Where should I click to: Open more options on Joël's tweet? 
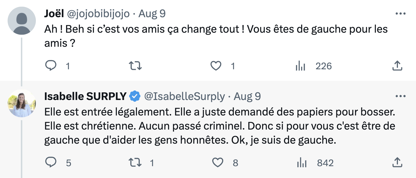(400, 14)
